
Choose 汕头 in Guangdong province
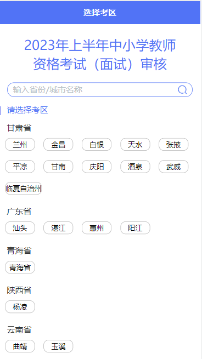tap(20, 228)
